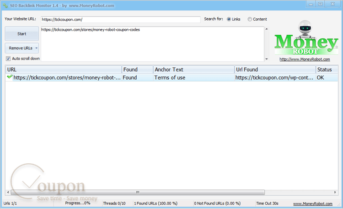Click the '0 Not Found URLs (0.00 %)' status entry
343x209 pixels.
[x=217, y=204]
